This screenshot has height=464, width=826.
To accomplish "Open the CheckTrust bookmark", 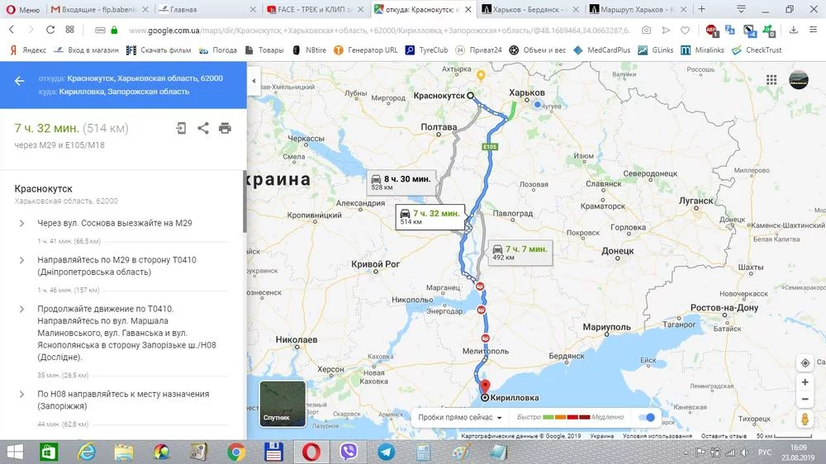I will click(x=757, y=50).
